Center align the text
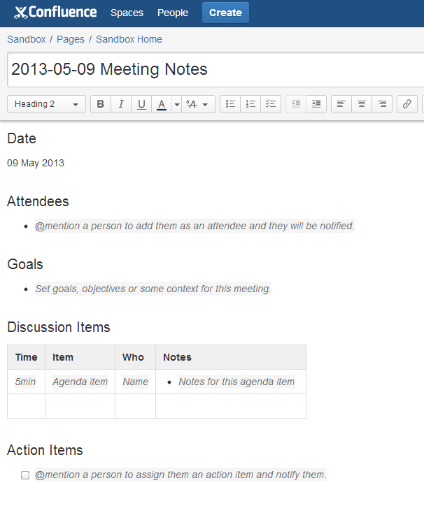Screen dimensions: 424x513 pyautogui.click(x=362, y=104)
